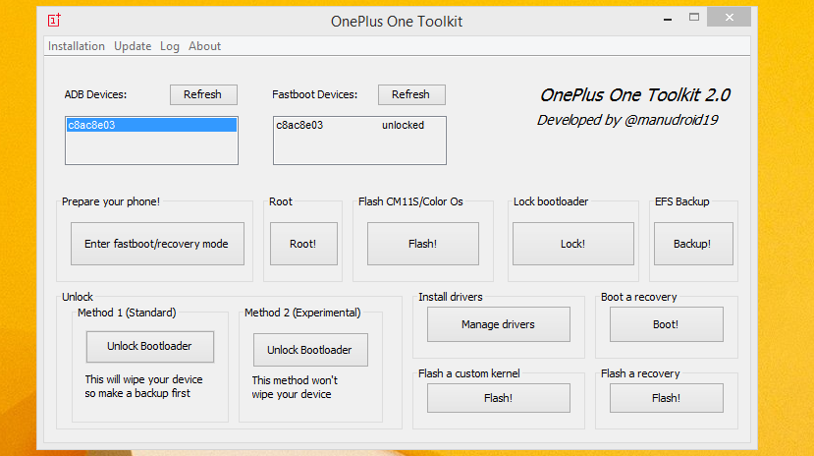This screenshot has height=456, width=814.
Task: Click the OnePlus One Toolkit 2.0 heading
Action: tap(635, 95)
